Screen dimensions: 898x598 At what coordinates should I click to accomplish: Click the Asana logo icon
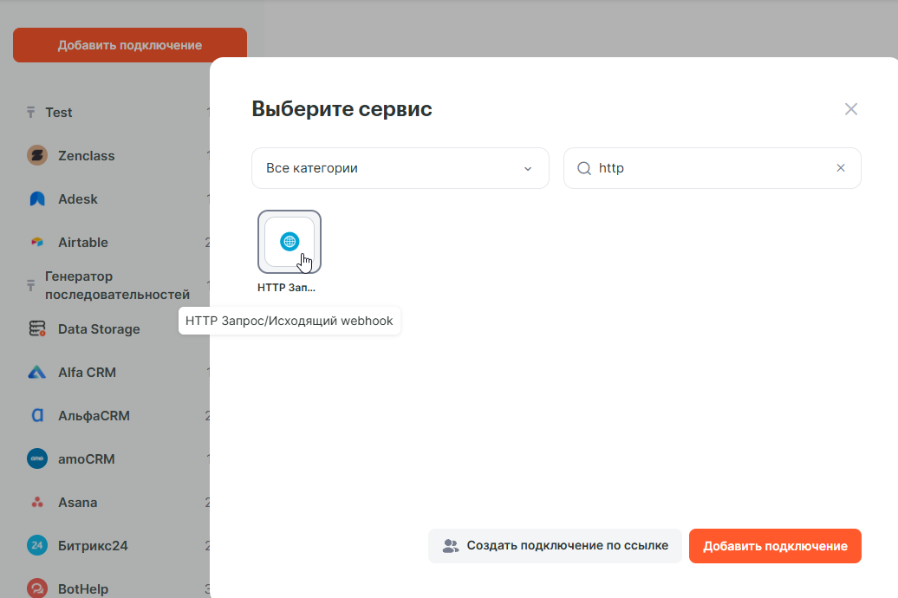click(37, 503)
